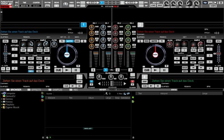Click SWAP button on deck 3
Screen dimensions: 224x140
(80, 82)
